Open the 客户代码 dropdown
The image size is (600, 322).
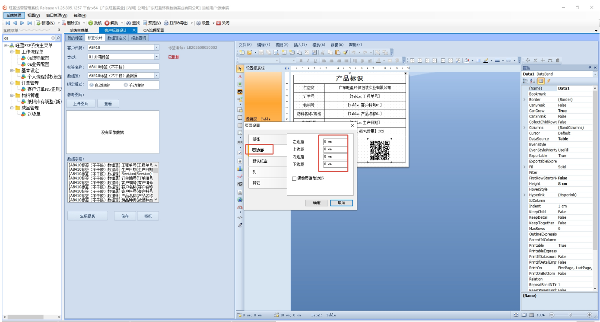(156, 48)
